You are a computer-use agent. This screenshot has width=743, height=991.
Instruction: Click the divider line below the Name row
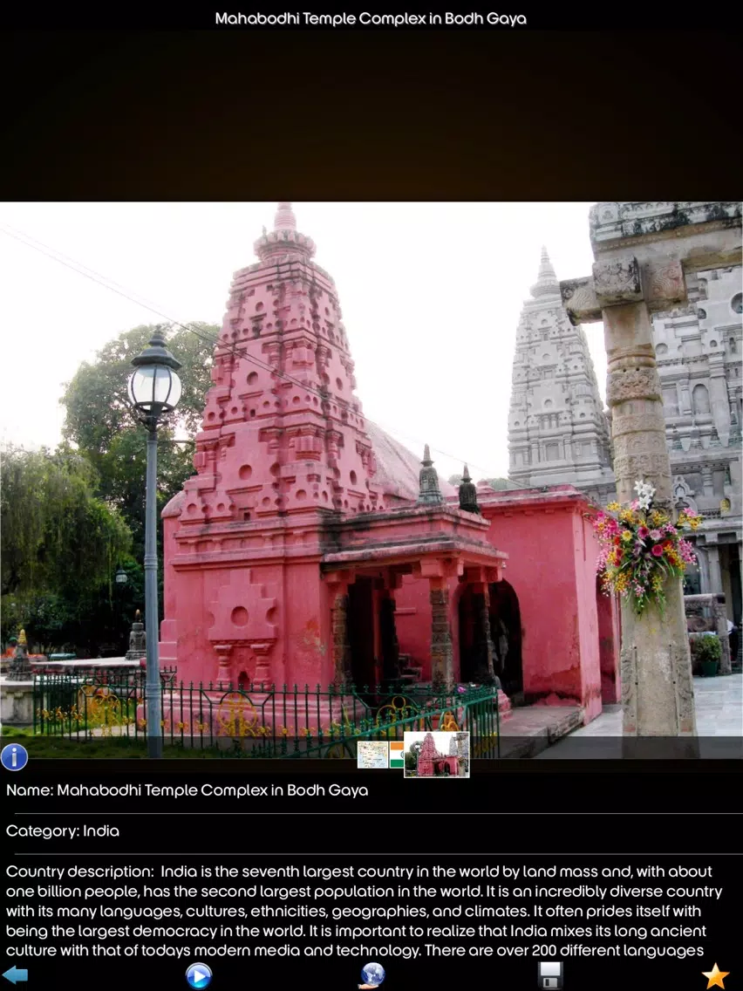coord(378,813)
